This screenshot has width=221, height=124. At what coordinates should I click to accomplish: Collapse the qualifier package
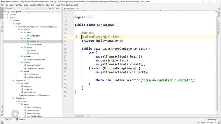[x=19, y=62]
